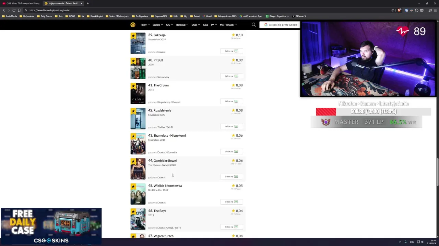Click the yellow star badge on PitBull poster
Viewport: 439px width, 246px height.
133,60
